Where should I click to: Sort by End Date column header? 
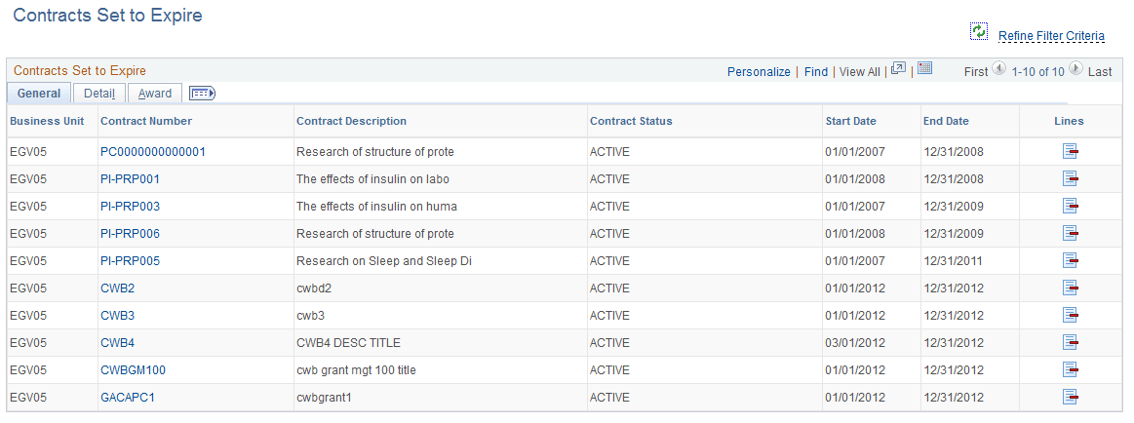(946, 121)
